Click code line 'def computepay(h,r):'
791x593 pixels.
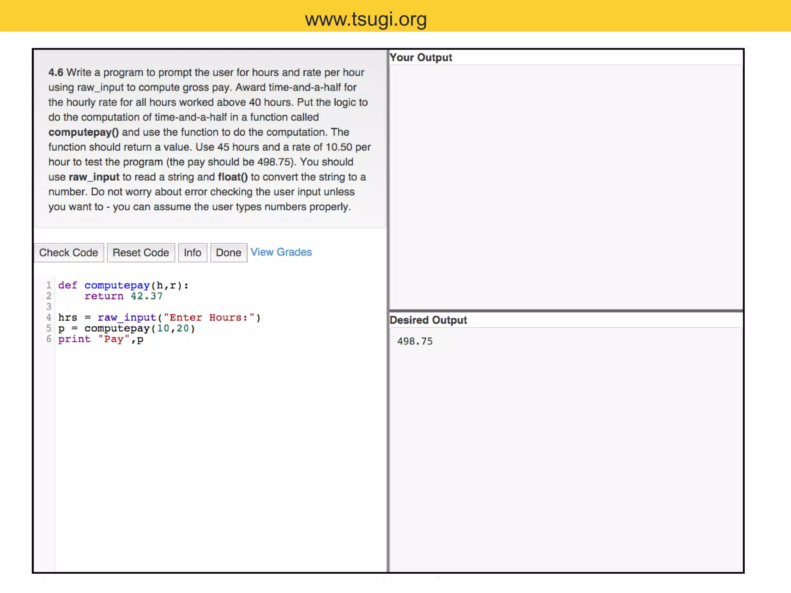click(x=123, y=285)
